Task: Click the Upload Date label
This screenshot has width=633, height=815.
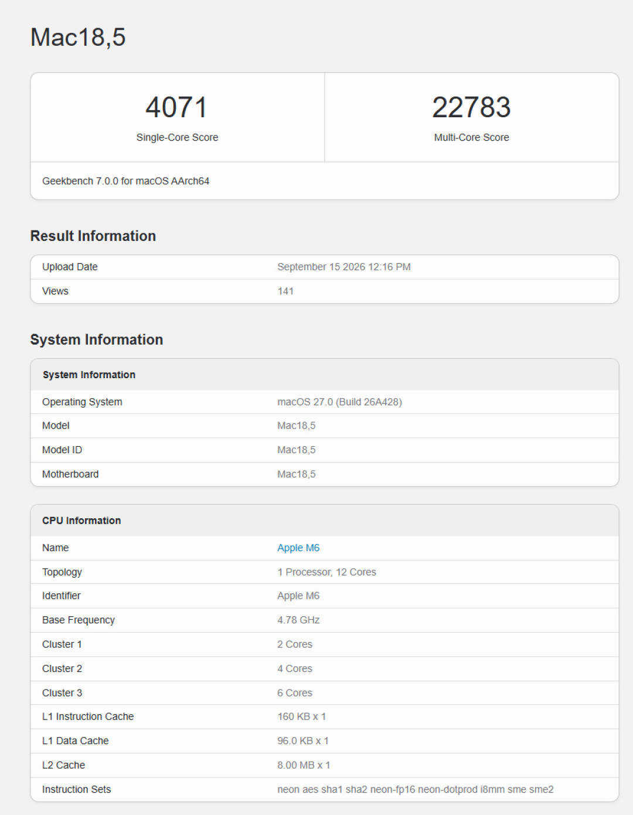Action: coord(70,267)
